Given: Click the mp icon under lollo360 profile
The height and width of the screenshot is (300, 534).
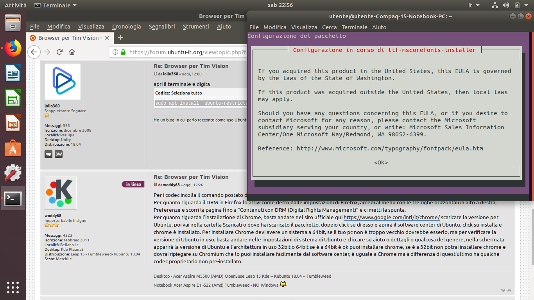Looking at the screenshot, I should point(48,154).
